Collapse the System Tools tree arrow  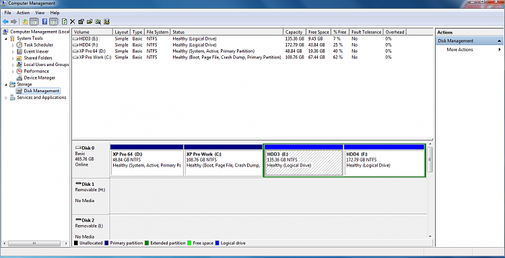[6, 38]
